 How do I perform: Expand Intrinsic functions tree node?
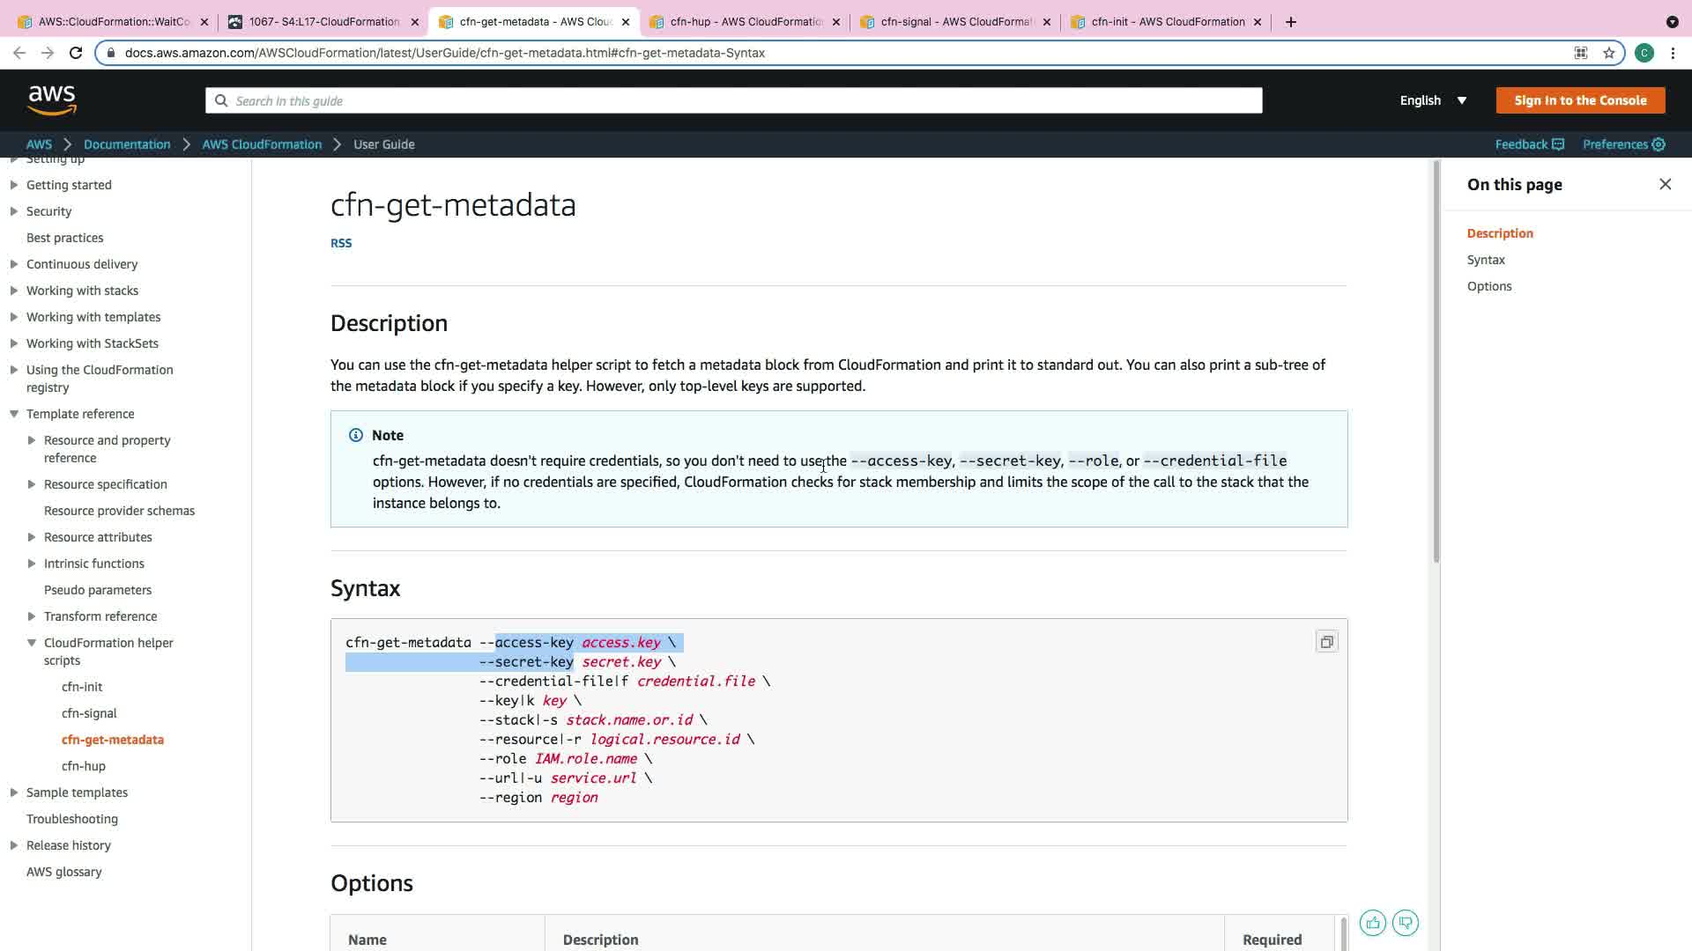click(32, 564)
